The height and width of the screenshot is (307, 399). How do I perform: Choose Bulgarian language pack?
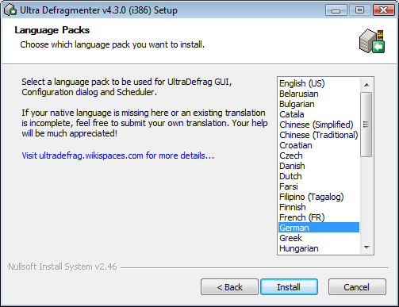[x=319, y=104]
